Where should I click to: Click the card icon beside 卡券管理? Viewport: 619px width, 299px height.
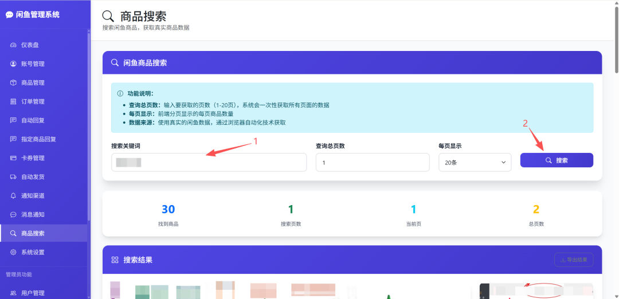13,158
